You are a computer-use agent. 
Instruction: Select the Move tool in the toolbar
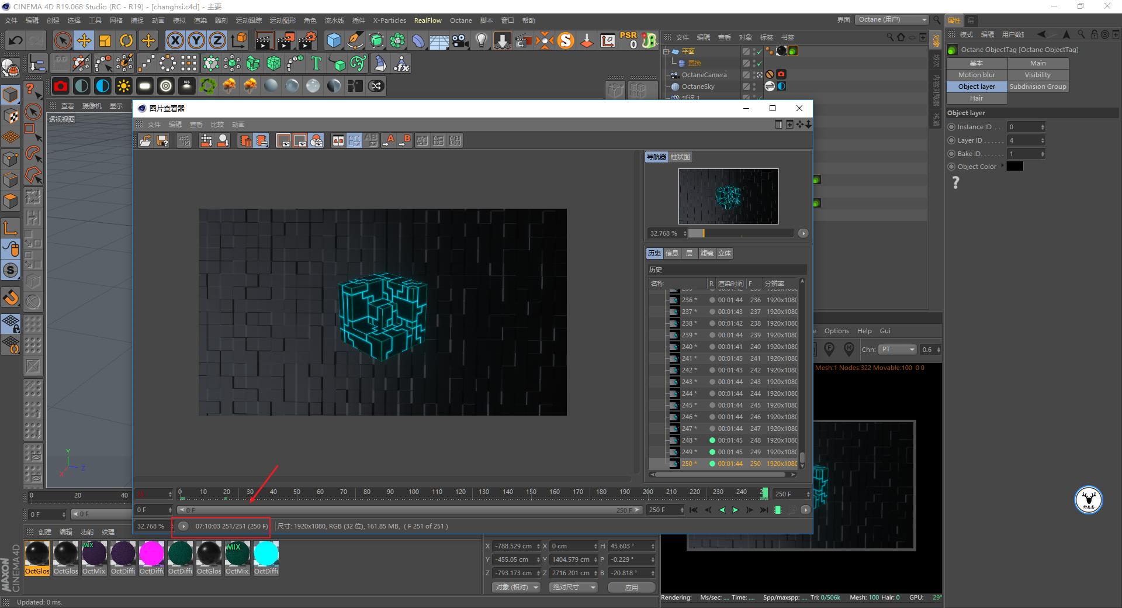pos(84,40)
